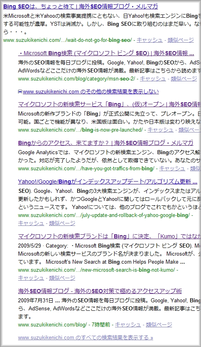Screen dimensions: 201x347
Task: Open キャッシュ link for have-you-got-traffics-from-bing result
Action: (172, 169)
